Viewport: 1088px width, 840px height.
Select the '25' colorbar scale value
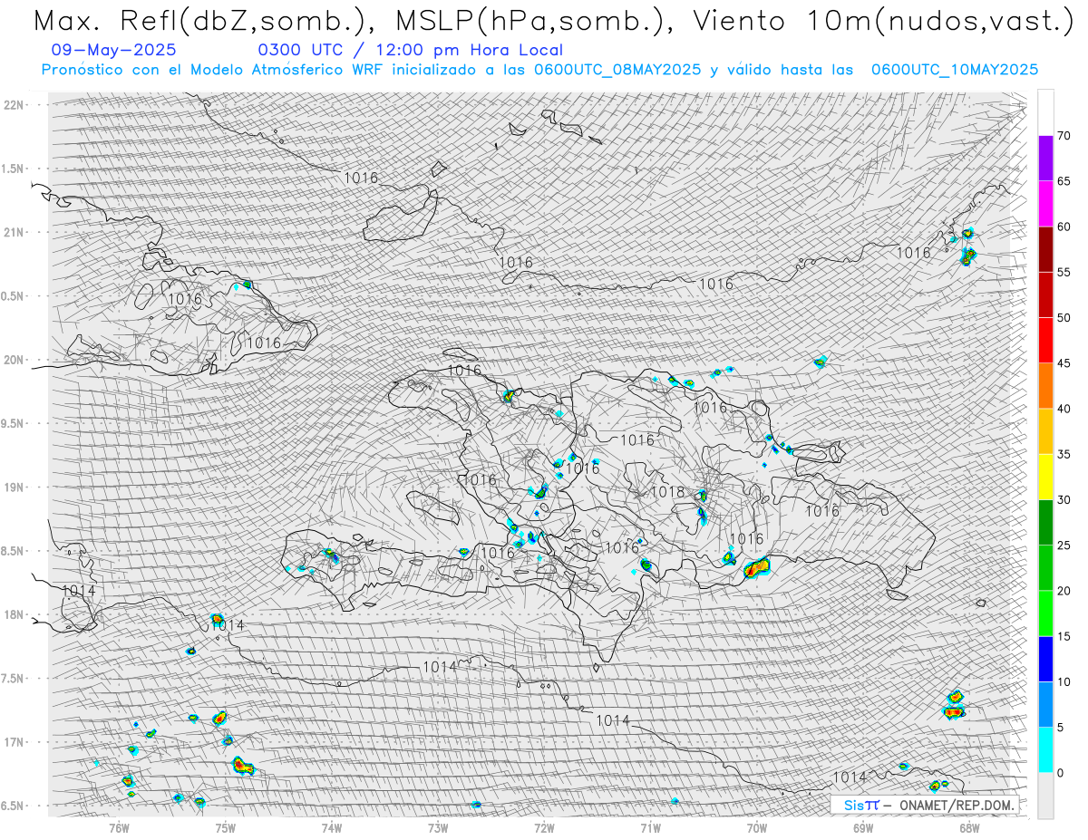coord(1064,546)
